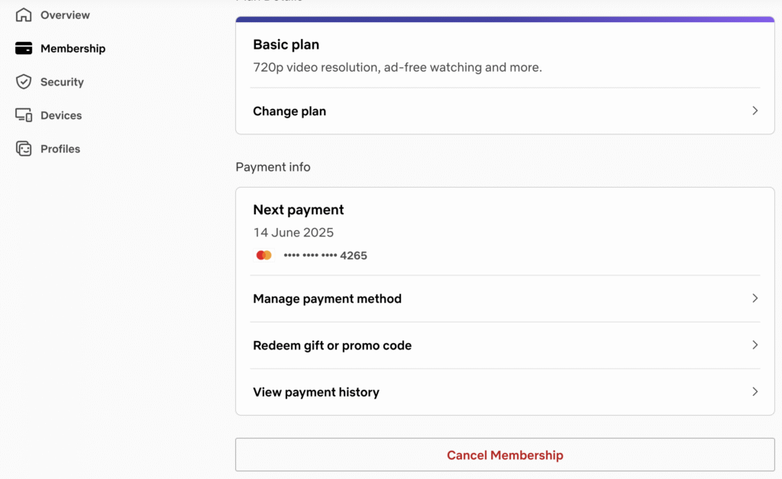Image resolution: width=782 pixels, height=479 pixels.
Task: Open the Profiles section
Action: click(x=48, y=149)
